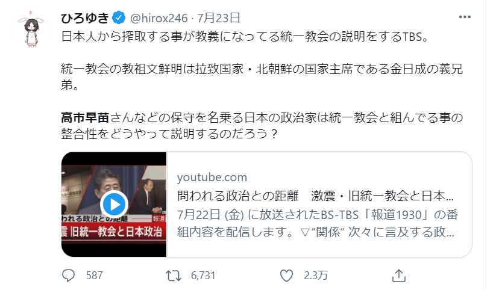Click the card description about 報道1930
The width and height of the screenshot is (499, 290).
pos(316,224)
